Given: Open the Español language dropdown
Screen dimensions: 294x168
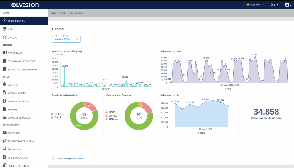Looking at the screenshot, I should (255, 5).
